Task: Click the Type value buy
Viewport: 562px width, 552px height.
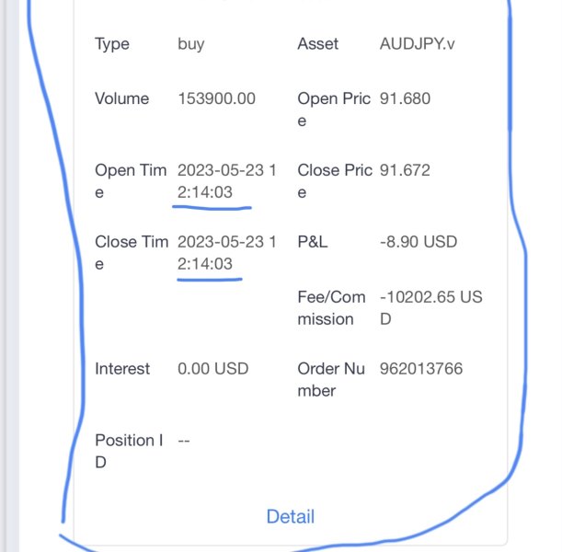Action: point(191,44)
